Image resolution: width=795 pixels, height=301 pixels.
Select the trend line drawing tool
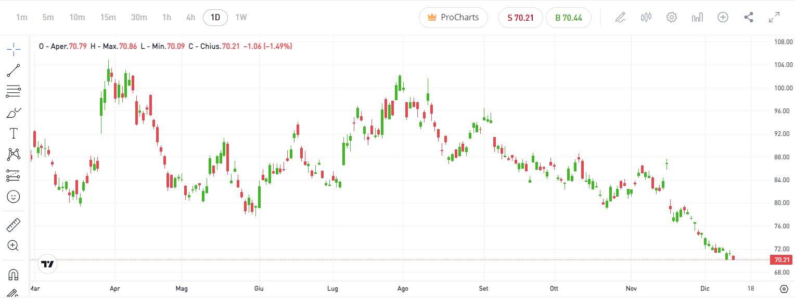pyautogui.click(x=14, y=71)
